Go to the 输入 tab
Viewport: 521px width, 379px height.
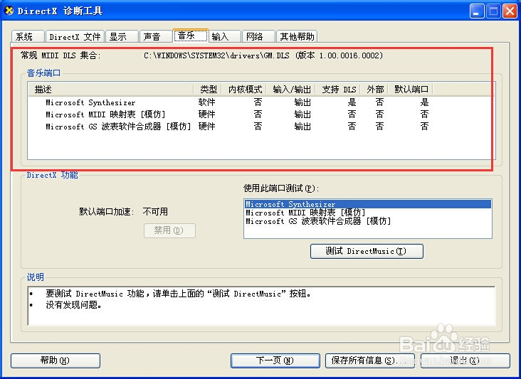coord(225,36)
